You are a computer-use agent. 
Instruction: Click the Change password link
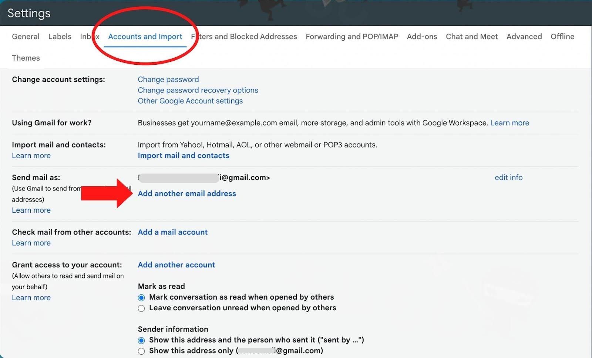tap(168, 80)
